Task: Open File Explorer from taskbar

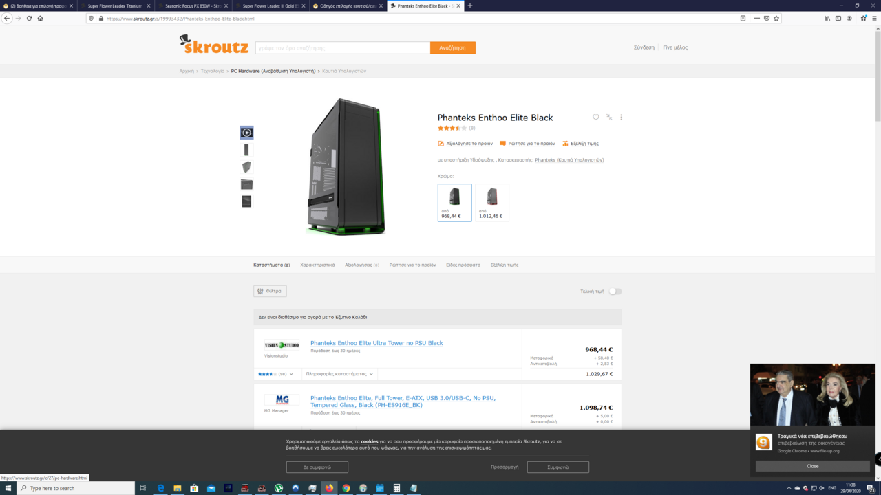Action: pos(178,488)
